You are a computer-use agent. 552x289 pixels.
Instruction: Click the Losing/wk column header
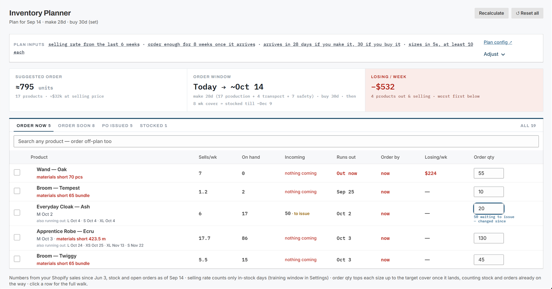coord(436,157)
